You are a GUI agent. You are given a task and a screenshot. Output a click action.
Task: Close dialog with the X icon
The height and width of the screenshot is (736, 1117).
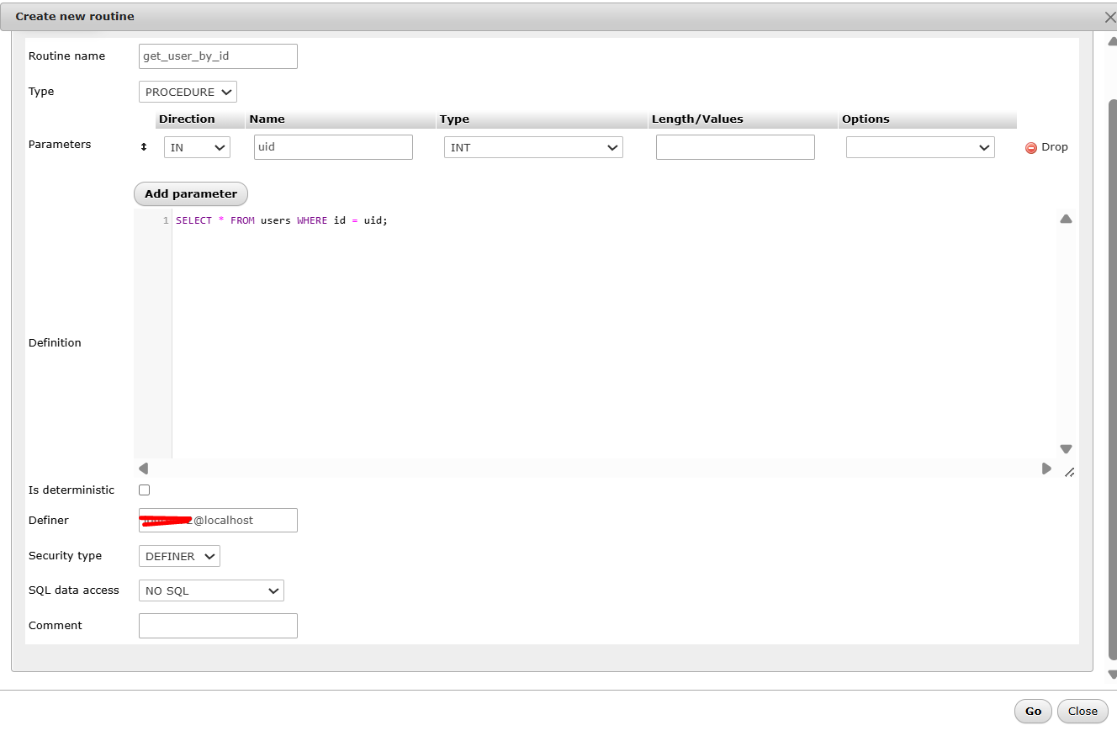point(1109,17)
